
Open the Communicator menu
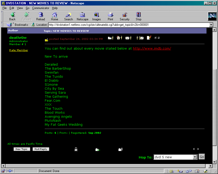pos(40,8)
